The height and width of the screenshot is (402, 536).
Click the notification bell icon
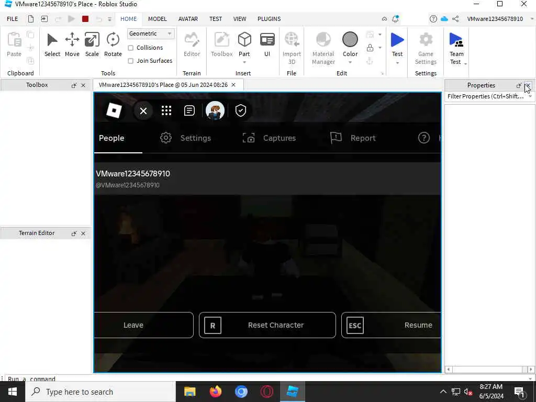395,19
